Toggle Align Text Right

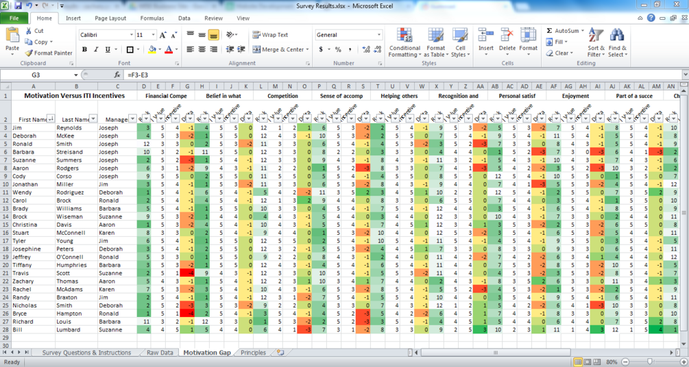[x=213, y=49]
